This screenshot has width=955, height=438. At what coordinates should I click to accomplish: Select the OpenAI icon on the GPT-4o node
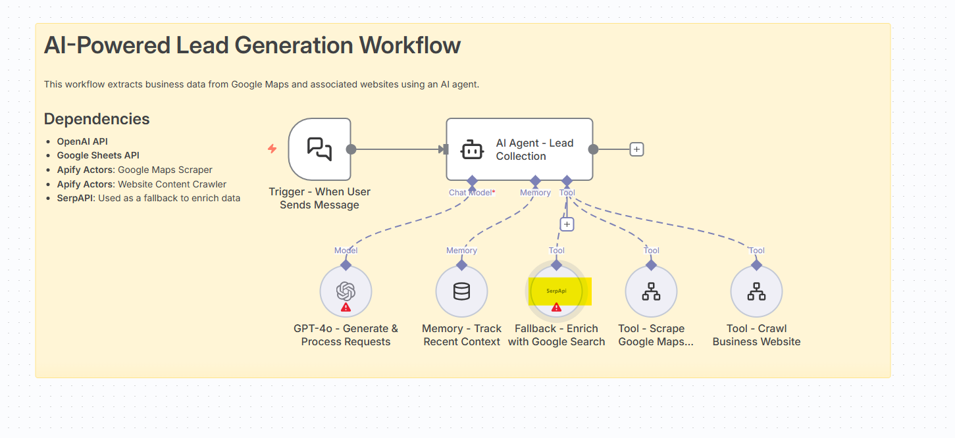click(346, 291)
